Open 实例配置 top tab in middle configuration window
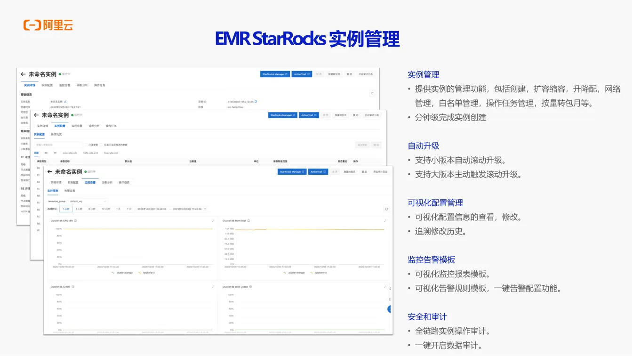Viewport: 632px width, 356px height. [60, 126]
